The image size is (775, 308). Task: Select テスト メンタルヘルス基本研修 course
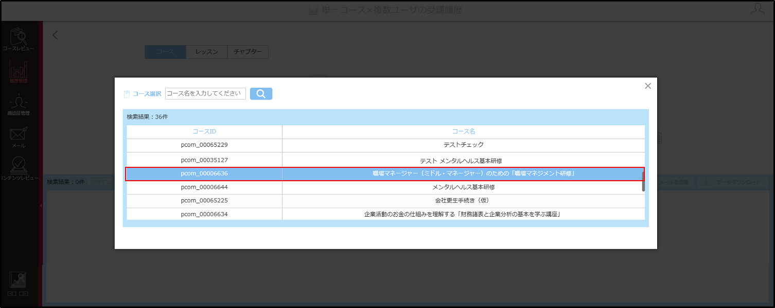[461, 161]
